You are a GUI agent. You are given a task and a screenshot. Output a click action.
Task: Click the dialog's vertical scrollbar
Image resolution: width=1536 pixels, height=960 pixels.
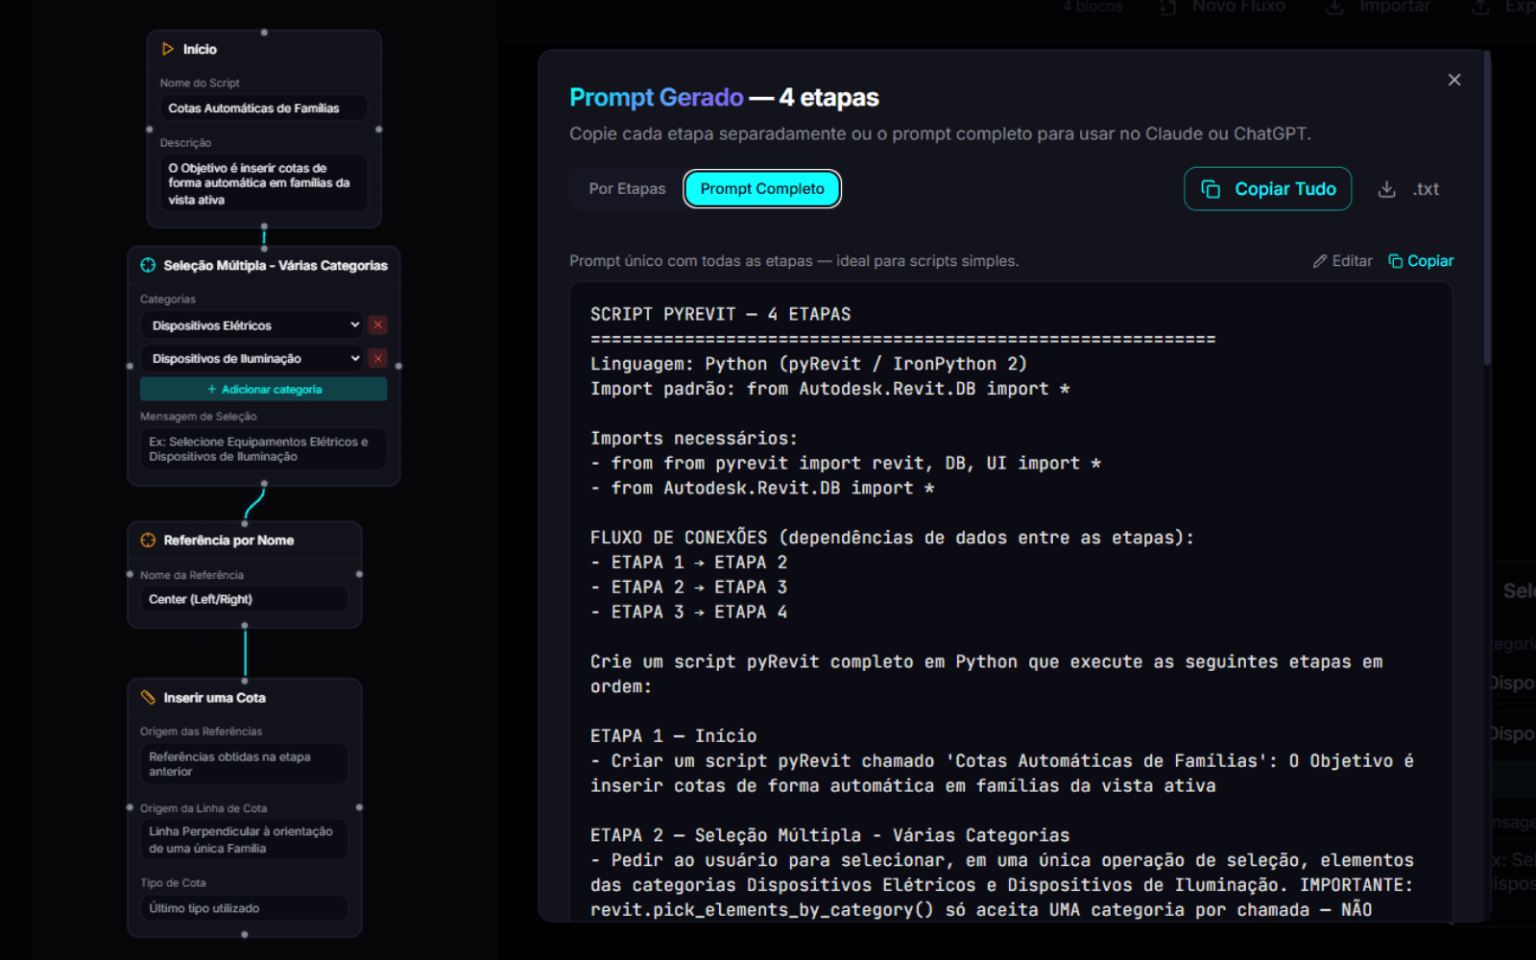[x=1487, y=207]
